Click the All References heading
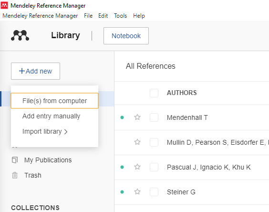Viewport: 269px width, 212px height. [x=150, y=66]
